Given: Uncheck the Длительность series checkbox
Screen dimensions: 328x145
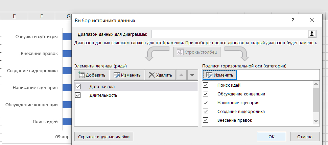Looking at the screenshot, I should [78, 95].
